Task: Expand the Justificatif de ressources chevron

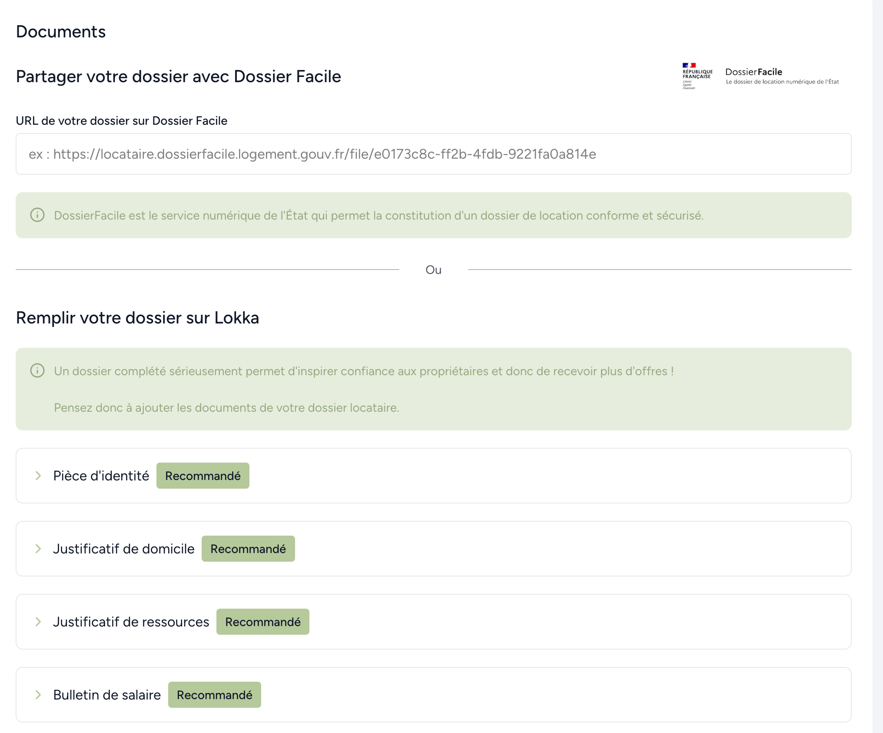Action: tap(38, 622)
